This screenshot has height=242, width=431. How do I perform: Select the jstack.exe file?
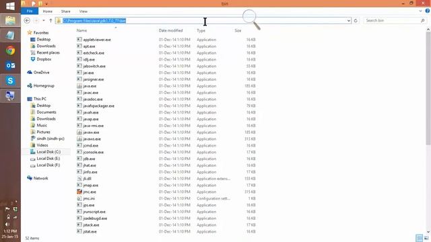click(92, 225)
